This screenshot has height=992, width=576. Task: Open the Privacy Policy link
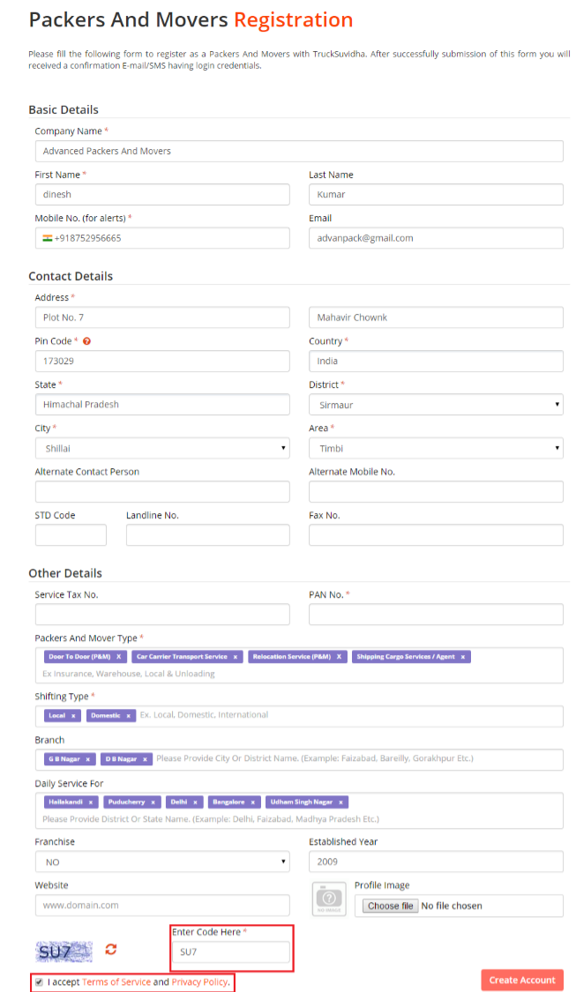(x=199, y=981)
